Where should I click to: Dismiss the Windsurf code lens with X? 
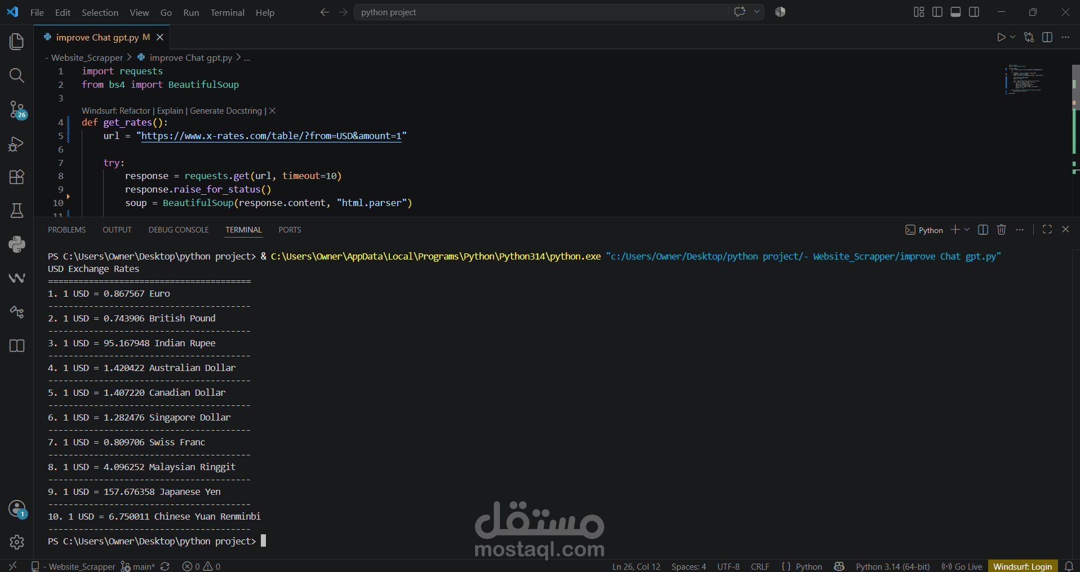click(x=272, y=111)
